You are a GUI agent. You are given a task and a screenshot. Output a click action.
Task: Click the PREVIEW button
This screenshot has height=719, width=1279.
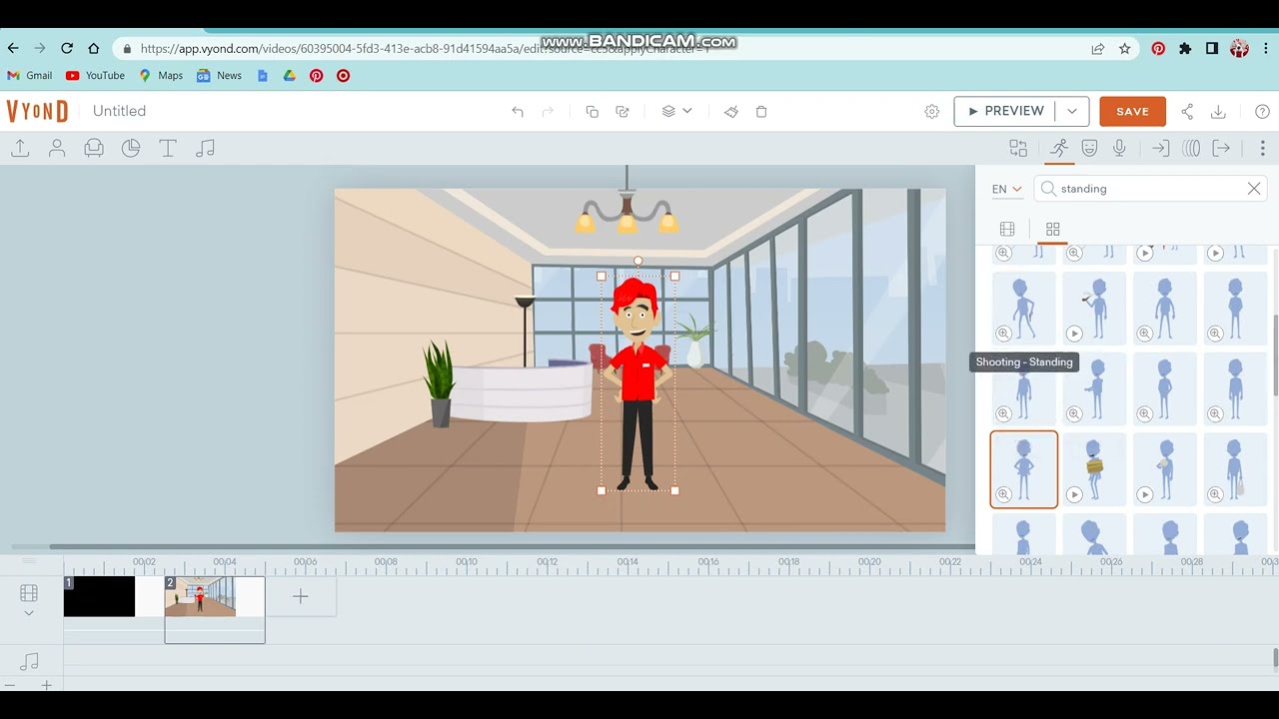1005,111
